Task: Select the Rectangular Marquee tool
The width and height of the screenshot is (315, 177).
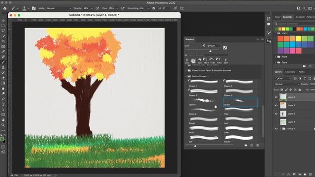Action: click(3, 26)
